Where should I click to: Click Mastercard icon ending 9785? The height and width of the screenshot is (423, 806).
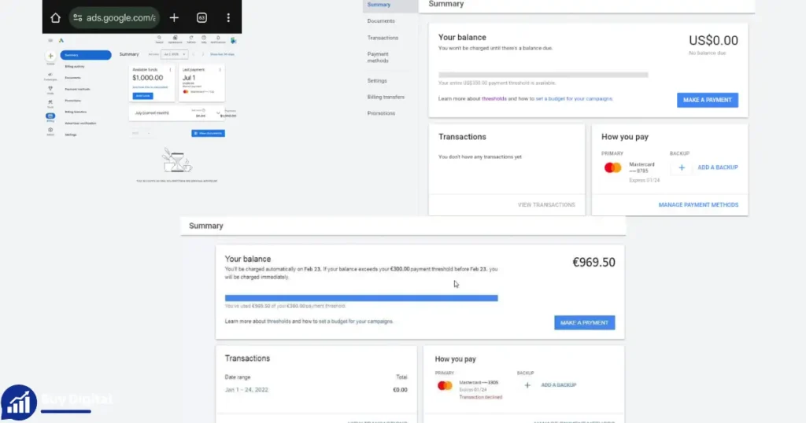point(612,168)
